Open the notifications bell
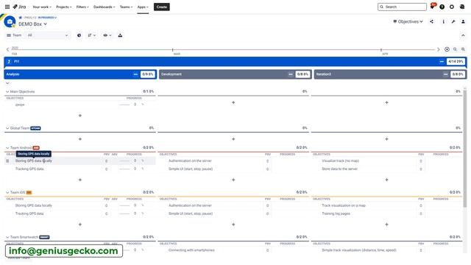 (x=433, y=7)
